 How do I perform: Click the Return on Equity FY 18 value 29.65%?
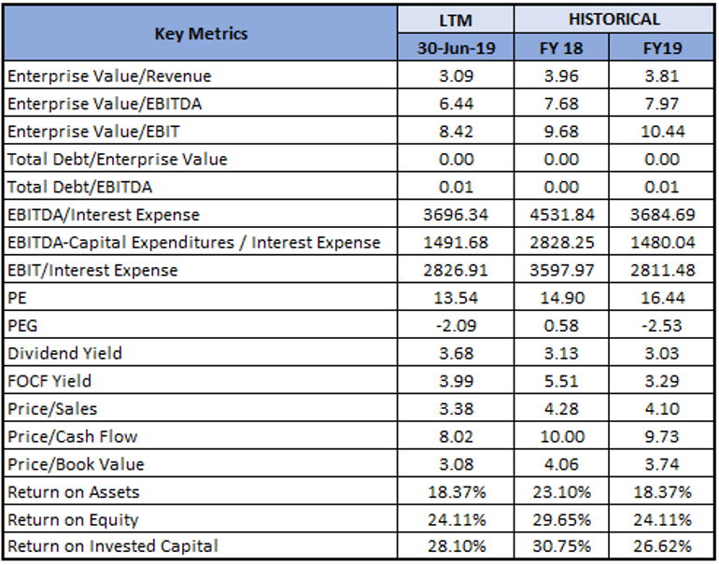pyautogui.click(x=562, y=519)
